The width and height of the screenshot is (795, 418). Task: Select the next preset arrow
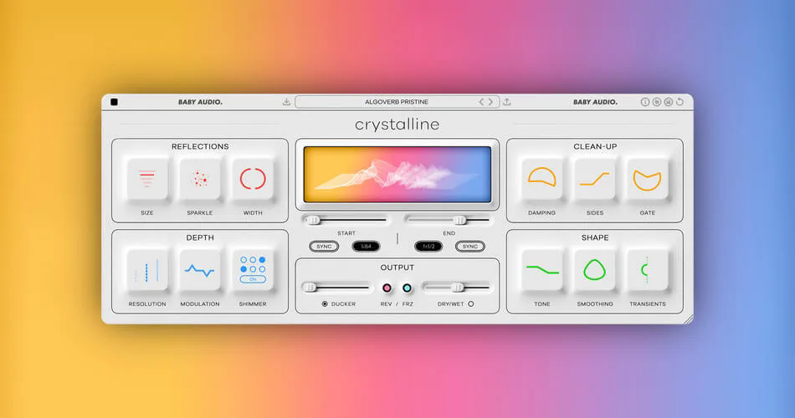tap(490, 102)
